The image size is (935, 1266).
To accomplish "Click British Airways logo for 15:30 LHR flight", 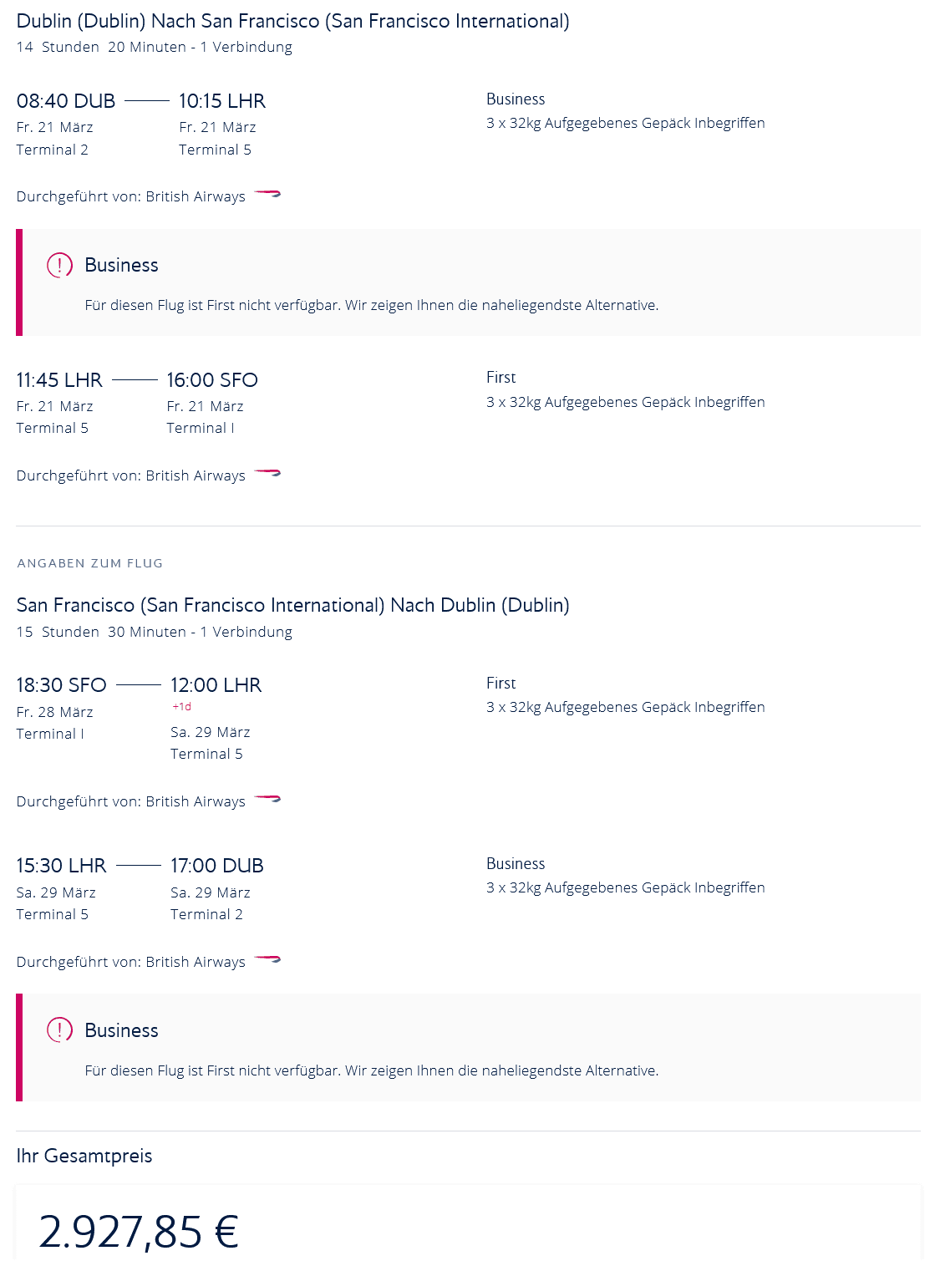I will [267, 960].
